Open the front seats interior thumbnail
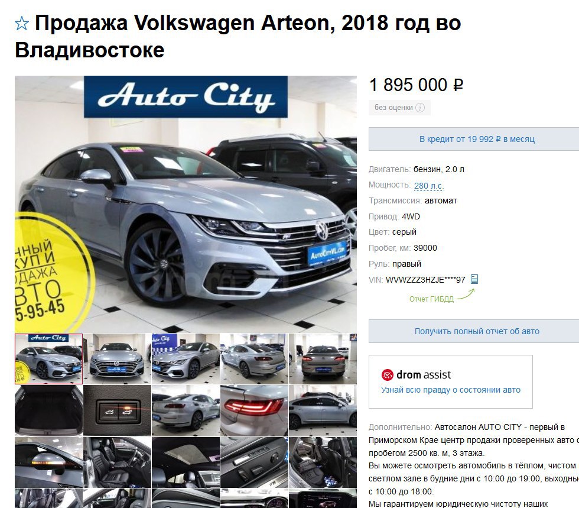 pyautogui.click(x=117, y=462)
